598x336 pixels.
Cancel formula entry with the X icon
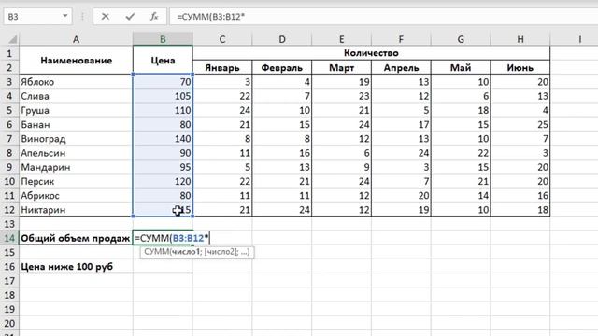pos(106,17)
